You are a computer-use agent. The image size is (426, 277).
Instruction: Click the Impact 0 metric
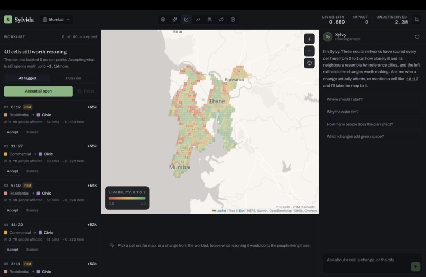(360, 20)
